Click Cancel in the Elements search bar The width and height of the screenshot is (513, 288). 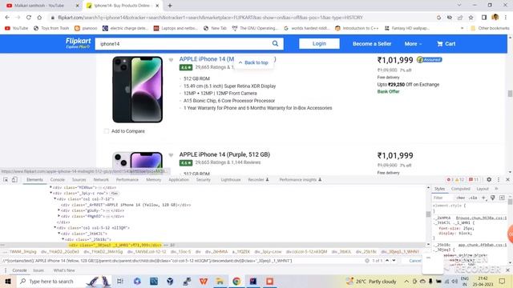415,261
